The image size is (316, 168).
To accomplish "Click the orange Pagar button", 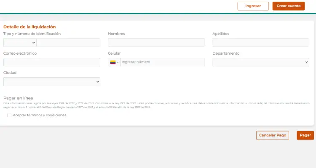I will click(x=305, y=135).
